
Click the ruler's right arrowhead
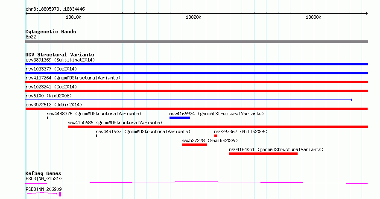tap(367, 13)
